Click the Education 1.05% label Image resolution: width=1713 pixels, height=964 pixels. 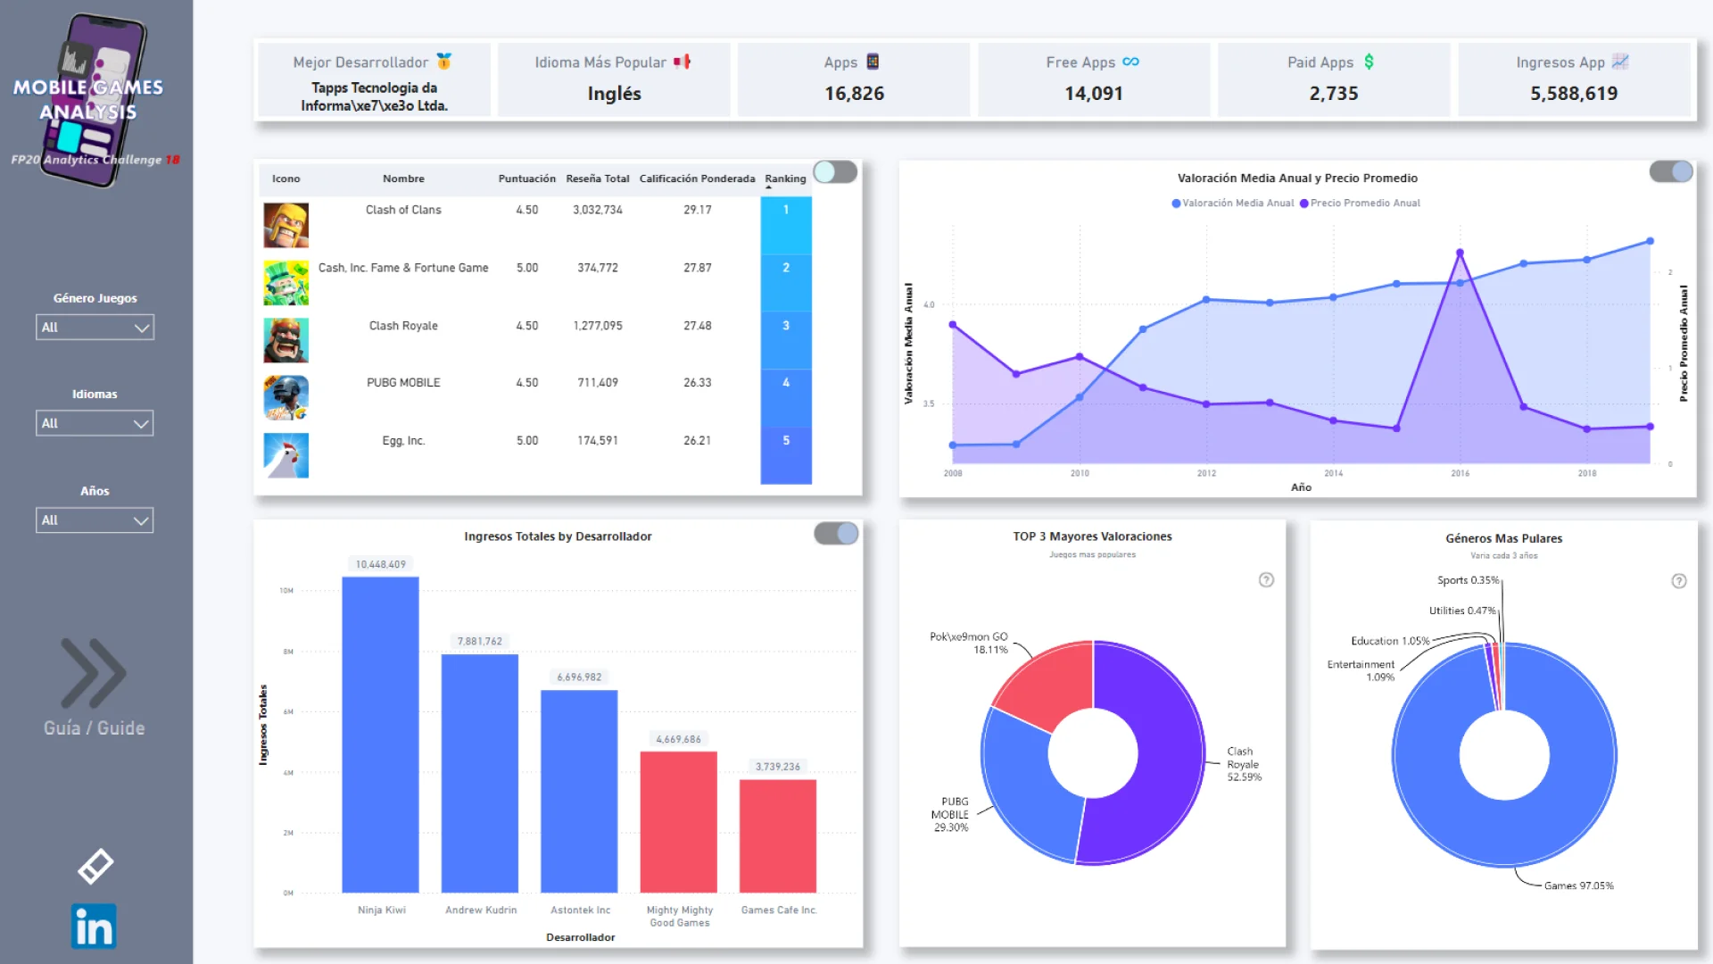tap(1389, 641)
